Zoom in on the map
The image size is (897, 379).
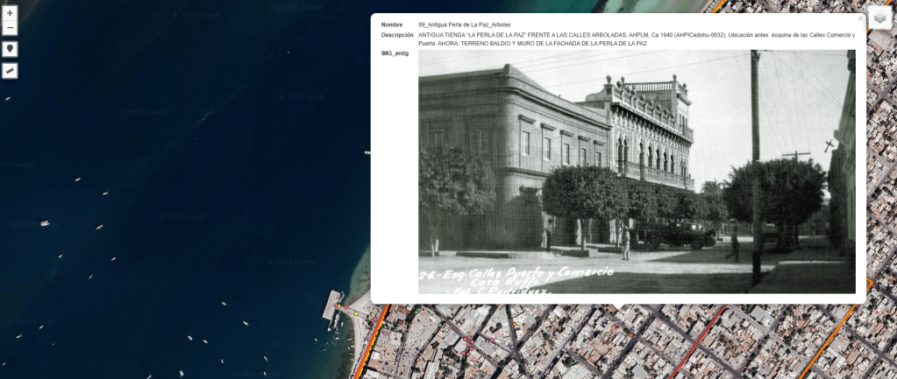tap(10, 14)
